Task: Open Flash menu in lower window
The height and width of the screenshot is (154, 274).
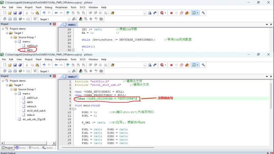Action: point(38,59)
